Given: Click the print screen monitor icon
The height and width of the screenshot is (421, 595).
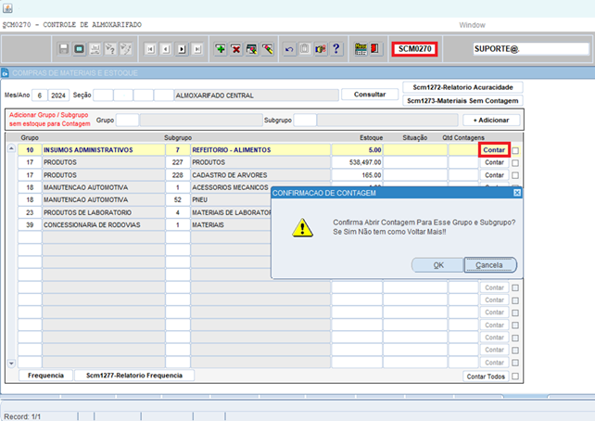Looking at the screenshot, I should (x=80, y=49).
